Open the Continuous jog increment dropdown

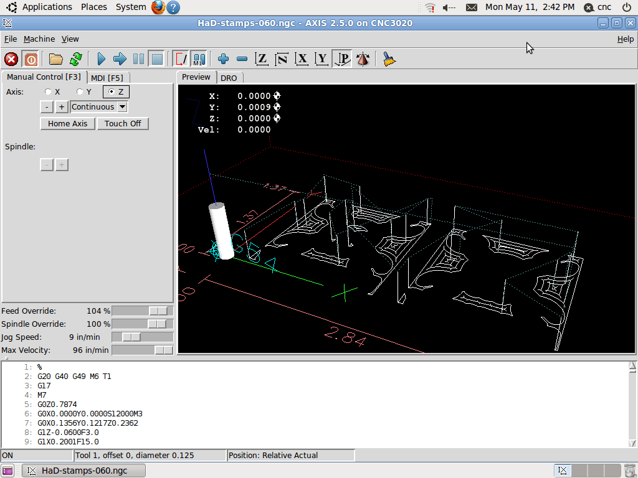[x=122, y=106]
